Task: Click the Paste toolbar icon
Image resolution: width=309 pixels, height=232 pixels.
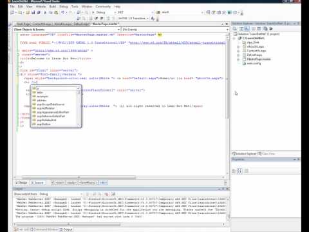Action: (56, 12)
